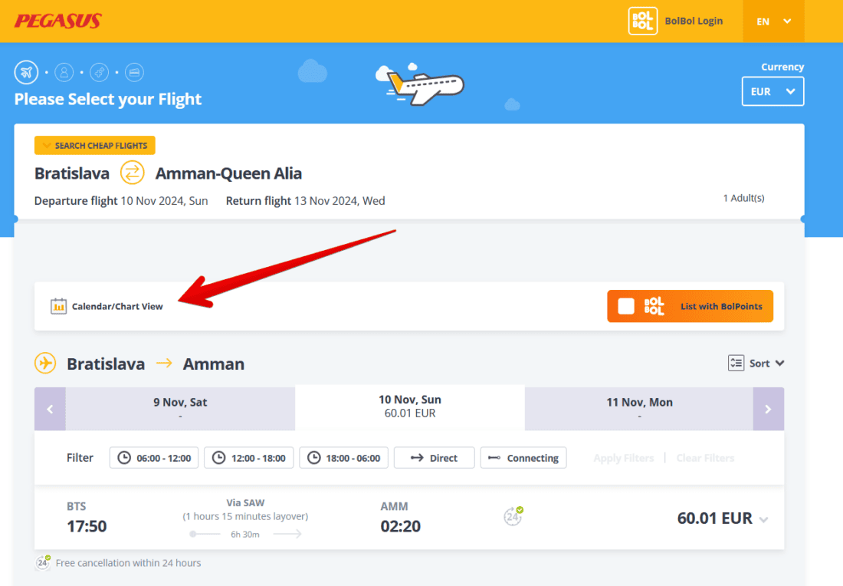Open the EUR currency dropdown
The width and height of the screenshot is (843, 586).
(x=772, y=91)
